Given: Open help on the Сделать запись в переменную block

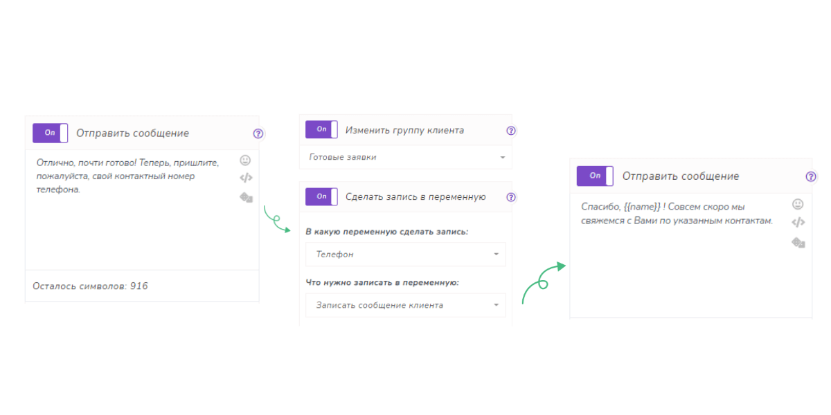Looking at the screenshot, I should click(x=510, y=197).
